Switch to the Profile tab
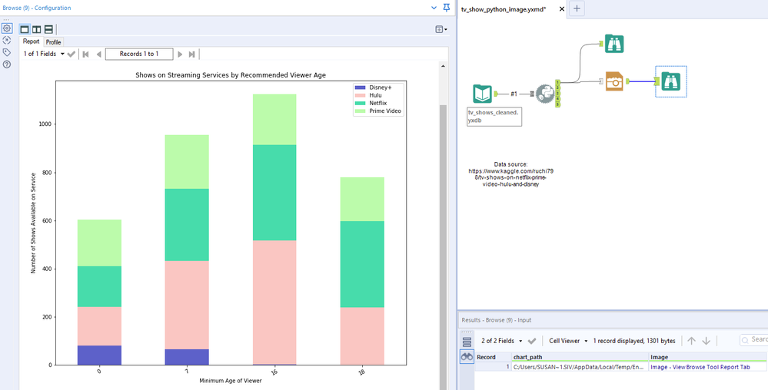The image size is (768, 390). point(53,42)
